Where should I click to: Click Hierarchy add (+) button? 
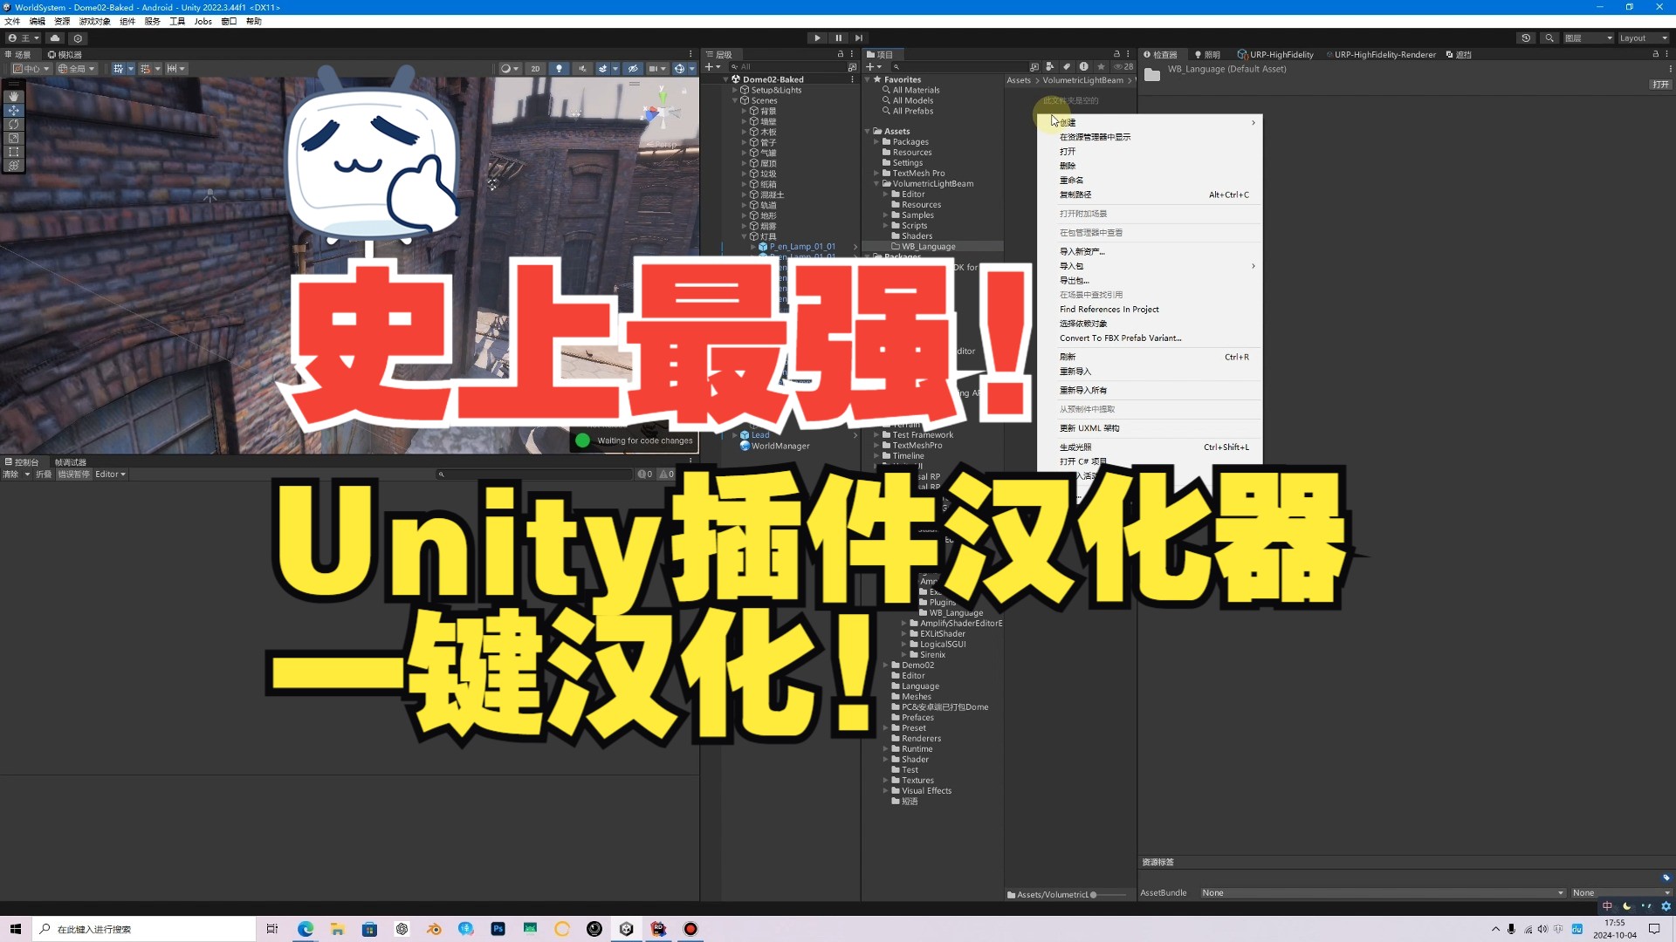coord(711,66)
